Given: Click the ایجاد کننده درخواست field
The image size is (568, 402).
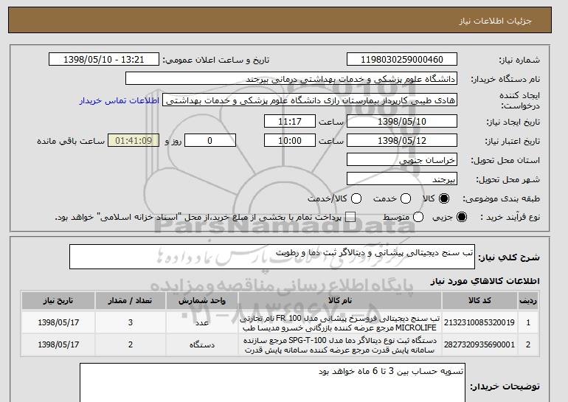Looking at the screenshot, I should coord(310,100).
